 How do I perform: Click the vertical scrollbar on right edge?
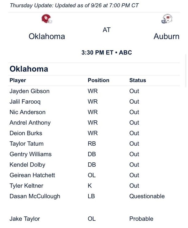pyautogui.click(x=186, y=71)
